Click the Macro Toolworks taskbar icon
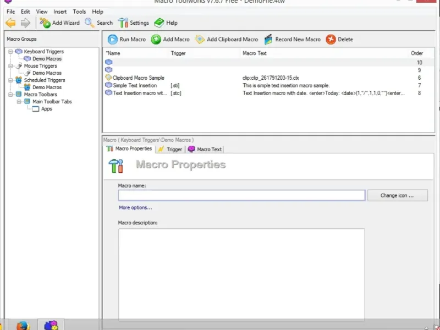This screenshot has height=330, width=440. (x=51, y=326)
